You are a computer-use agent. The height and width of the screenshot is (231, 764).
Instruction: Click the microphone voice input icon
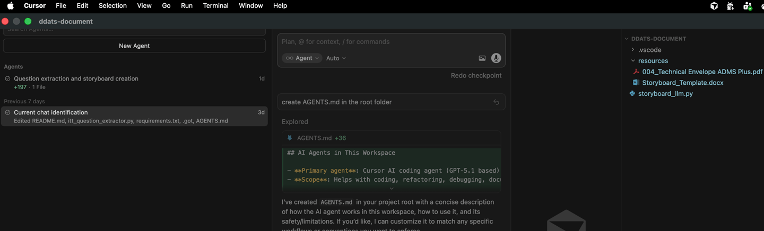(496, 58)
